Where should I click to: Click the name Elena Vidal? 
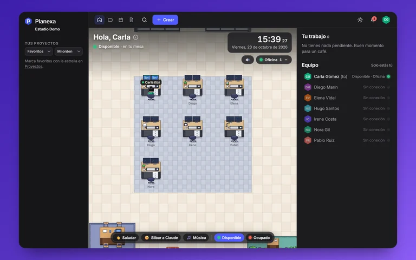coord(325,97)
